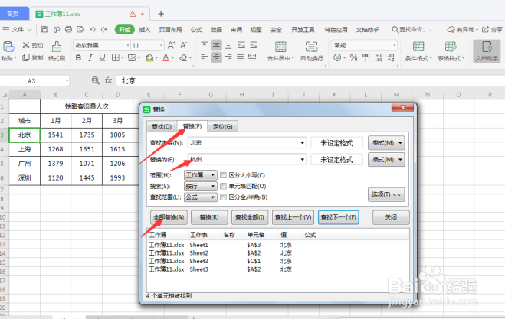
Task: Click the Table Style icon
Action: click(x=451, y=47)
